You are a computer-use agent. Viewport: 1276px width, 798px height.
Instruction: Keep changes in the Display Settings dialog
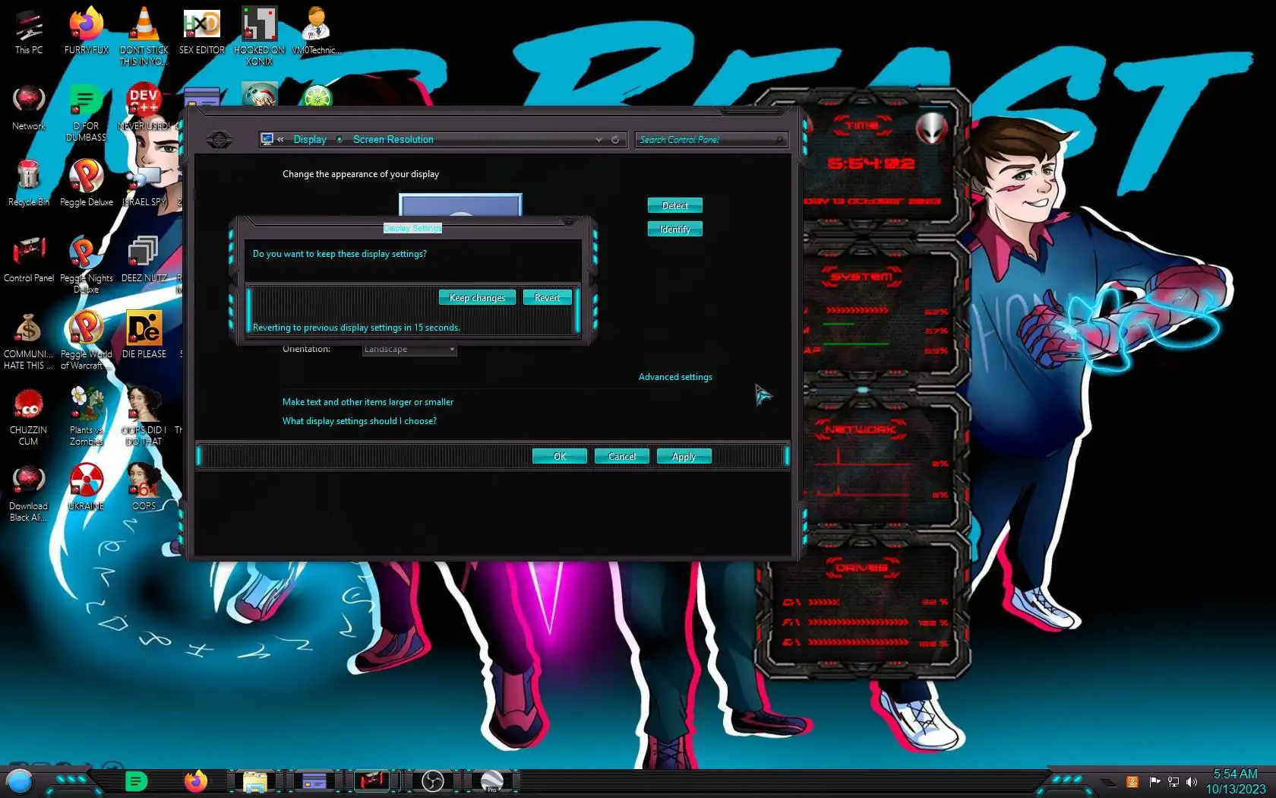pos(477,297)
